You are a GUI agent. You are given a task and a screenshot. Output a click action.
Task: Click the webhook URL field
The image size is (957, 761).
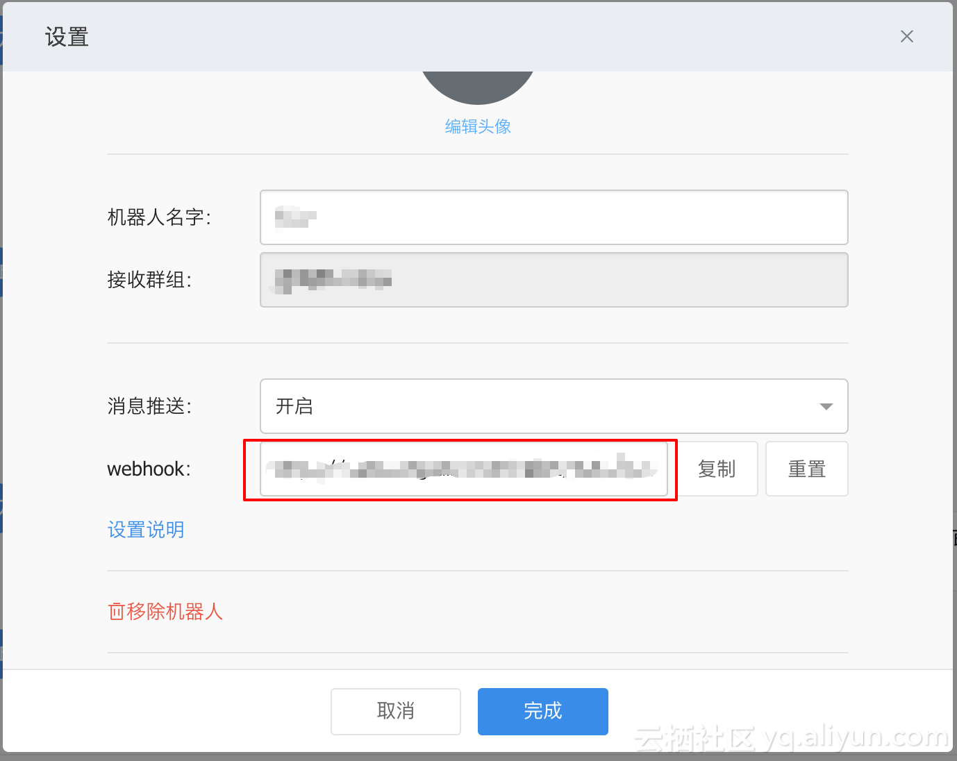[x=464, y=469]
